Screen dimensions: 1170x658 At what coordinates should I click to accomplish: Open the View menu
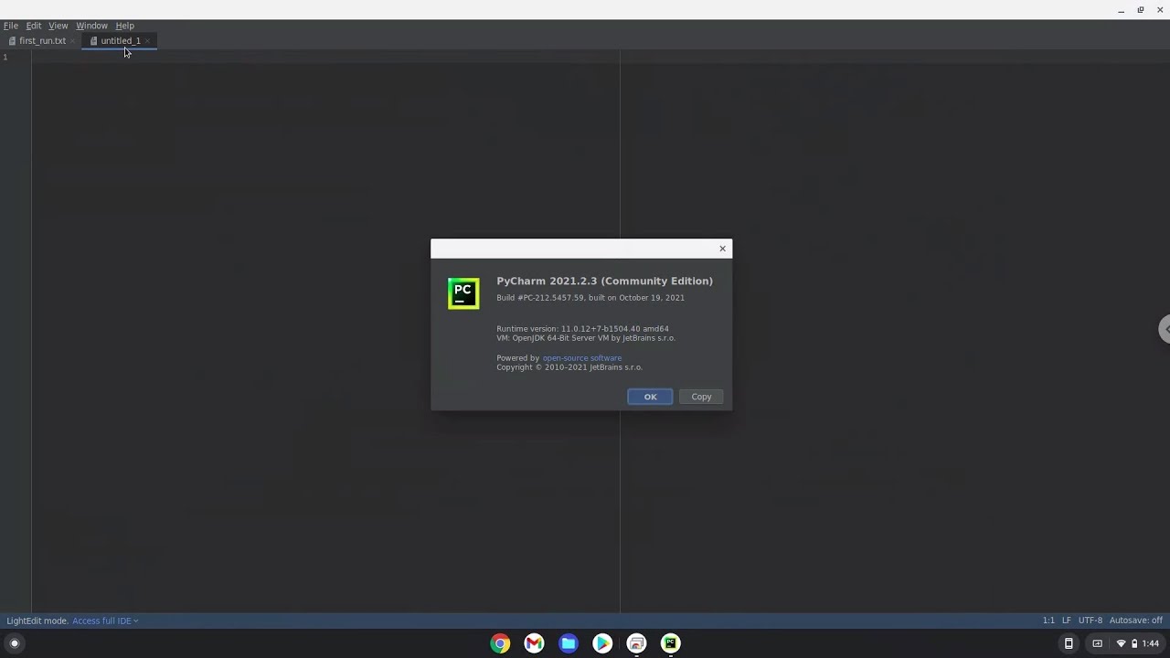(x=58, y=26)
